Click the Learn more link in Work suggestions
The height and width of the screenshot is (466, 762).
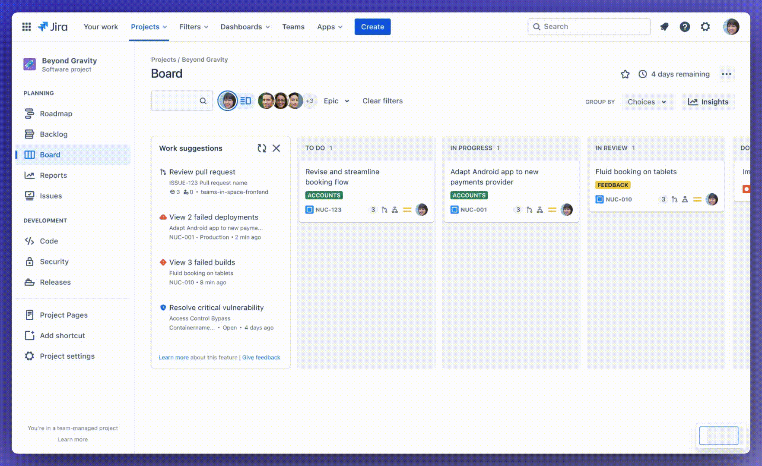pyautogui.click(x=174, y=357)
